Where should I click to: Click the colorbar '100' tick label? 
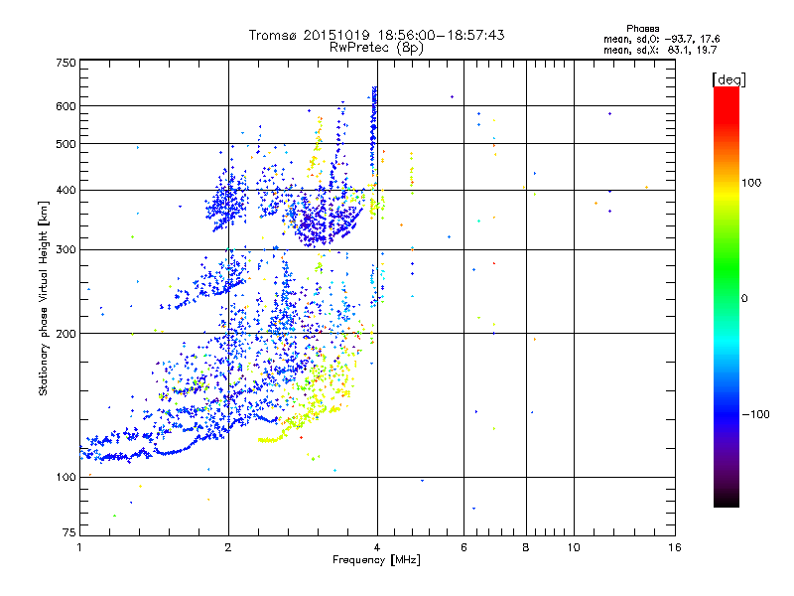(751, 183)
